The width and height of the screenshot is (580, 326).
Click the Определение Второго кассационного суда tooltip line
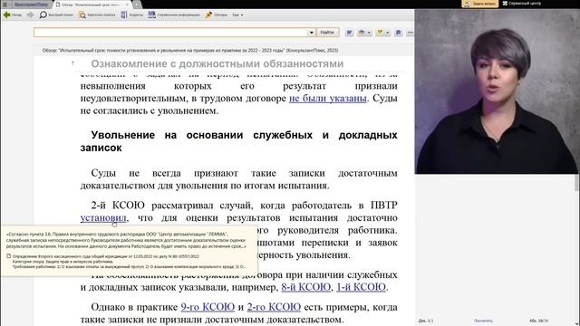point(106,256)
